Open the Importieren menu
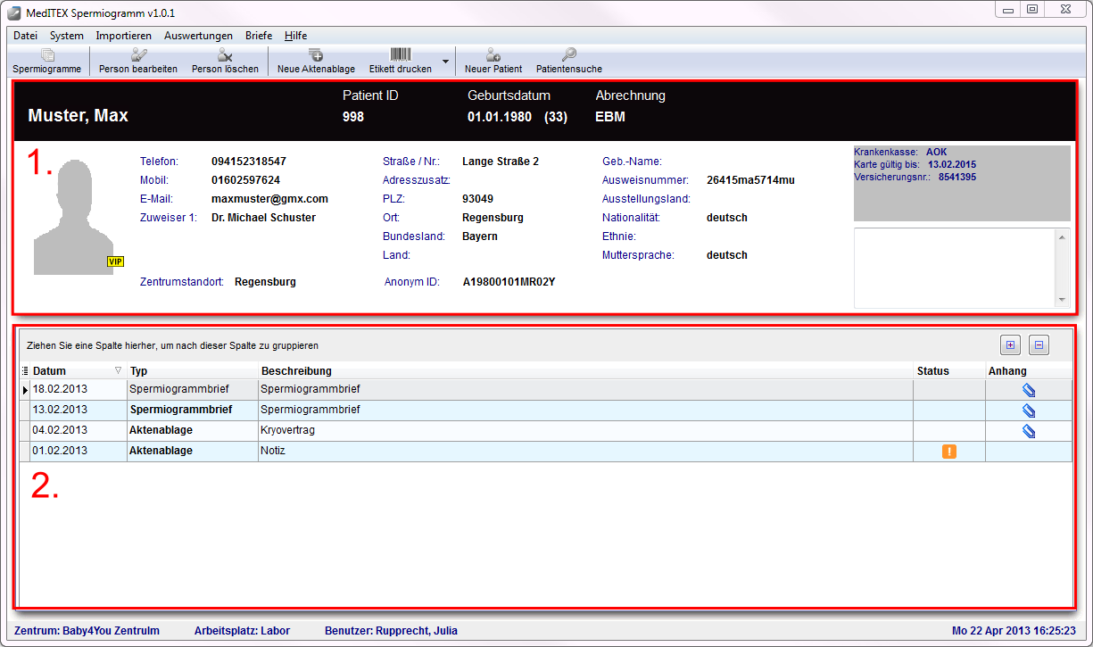The width and height of the screenshot is (1093, 647). pyautogui.click(x=123, y=36)
